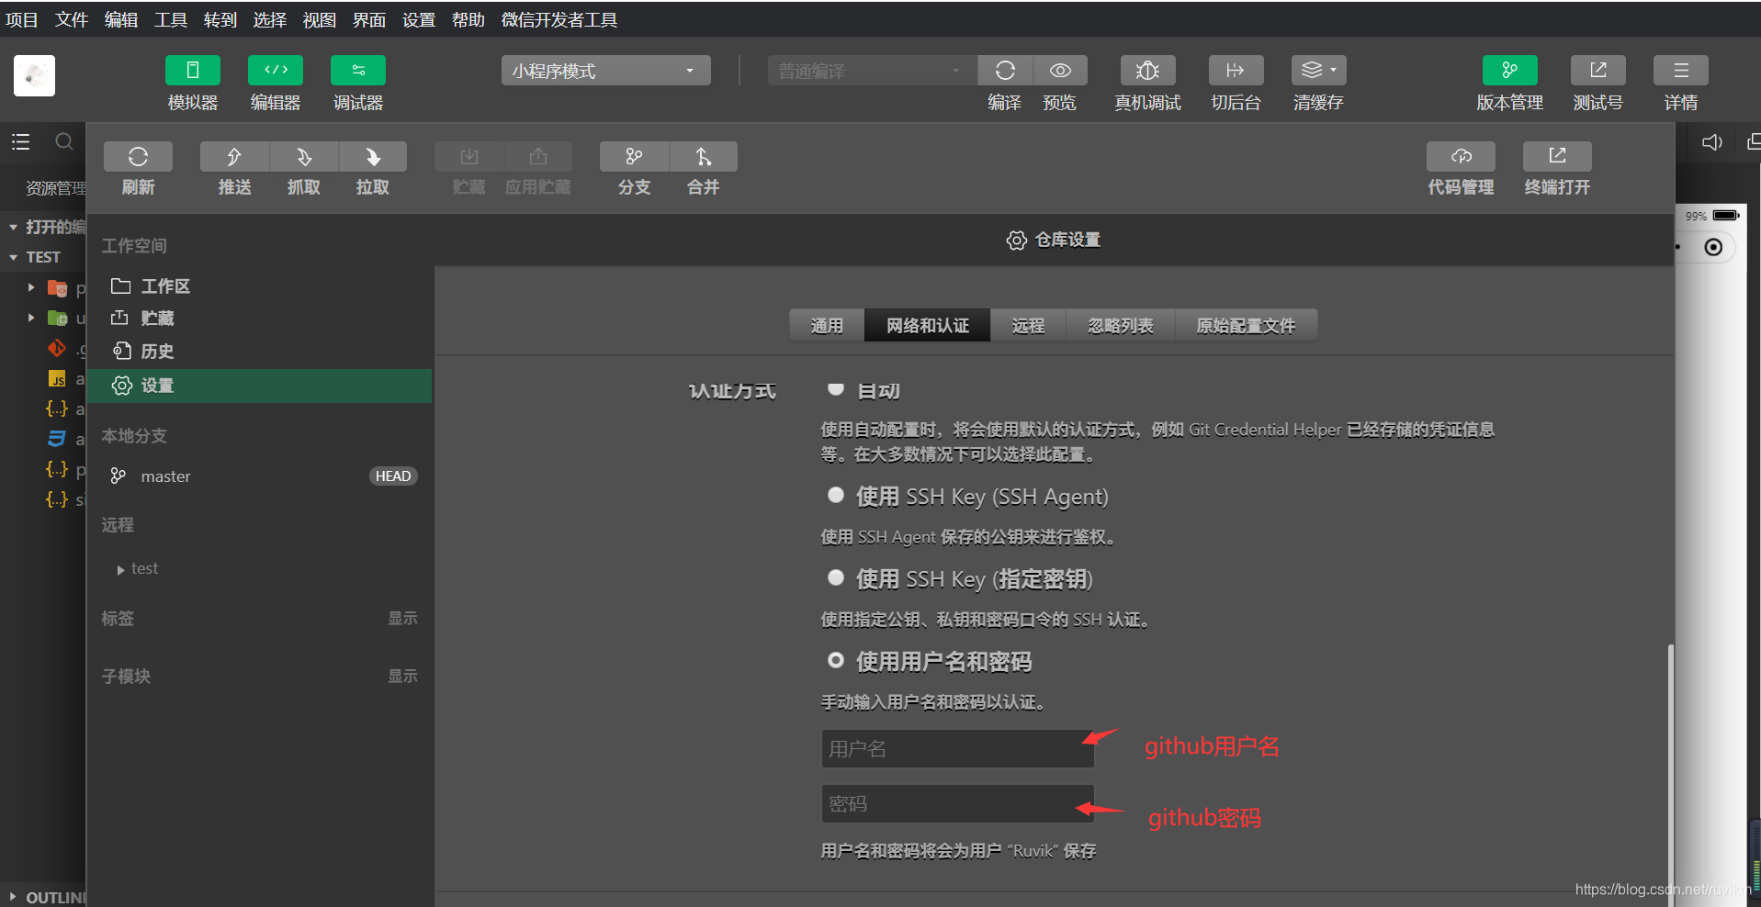1761x907 pixels.
Task: Collapse the open editors (打开的编辑器) section
Action: pos(14,227)
